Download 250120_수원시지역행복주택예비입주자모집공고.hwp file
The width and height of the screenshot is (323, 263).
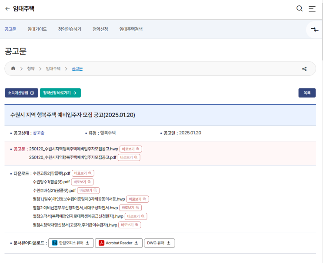73,149
